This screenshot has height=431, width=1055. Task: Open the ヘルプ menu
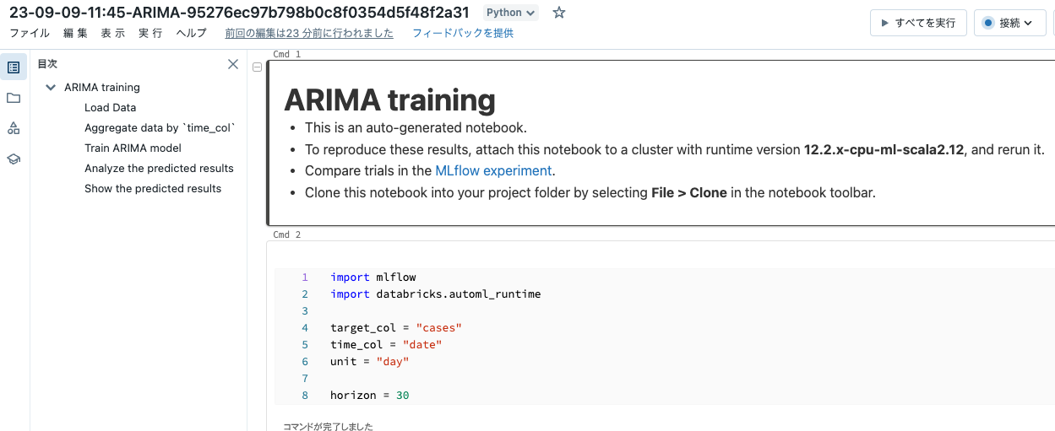pos(191,33)
